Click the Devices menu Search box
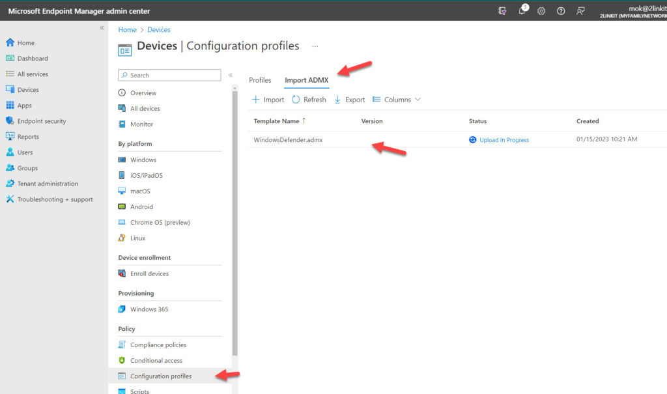The height and width of the screenshot is (394, 667). (169, 75)
